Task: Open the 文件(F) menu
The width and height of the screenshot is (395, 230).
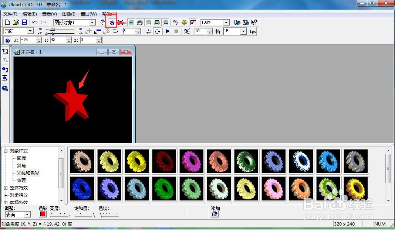Action: 10,14
